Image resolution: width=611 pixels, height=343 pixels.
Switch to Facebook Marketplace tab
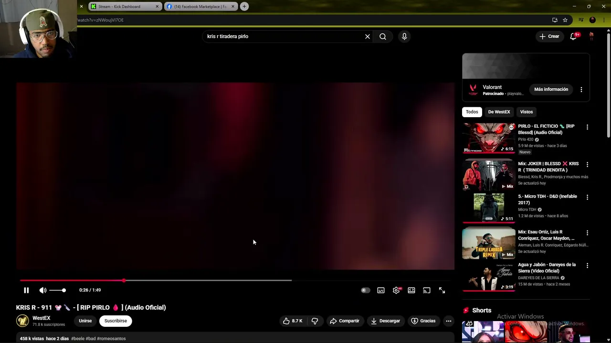point(200,7)
